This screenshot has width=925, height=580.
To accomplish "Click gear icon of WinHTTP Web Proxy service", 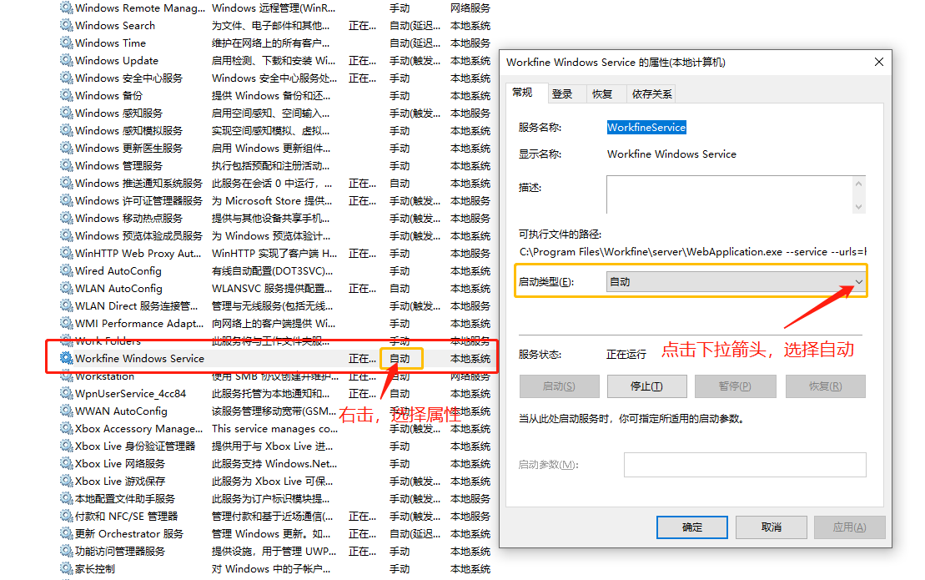I will click(66, 253).
